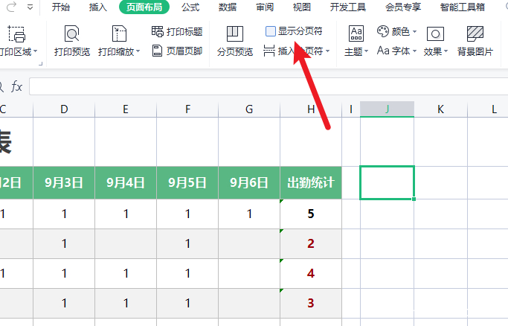The image size is (508, 326).
Task: Click the 9月3日 header cell
Action: (x=64, y=183)
